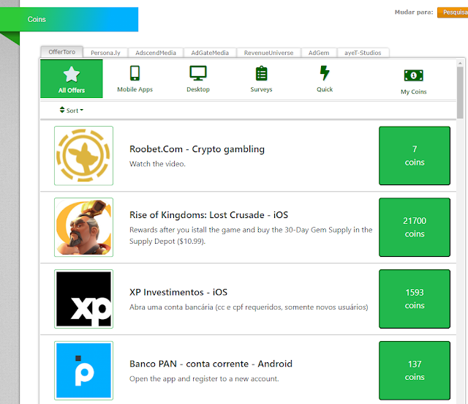Click the 'Mudar para:' label
The image size is (468, 404).
(414, 12)
